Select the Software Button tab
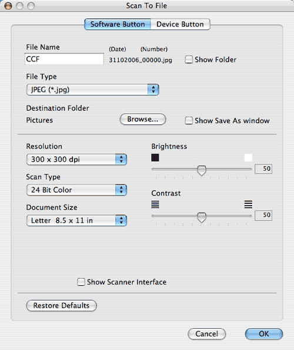 click(118, 24)
